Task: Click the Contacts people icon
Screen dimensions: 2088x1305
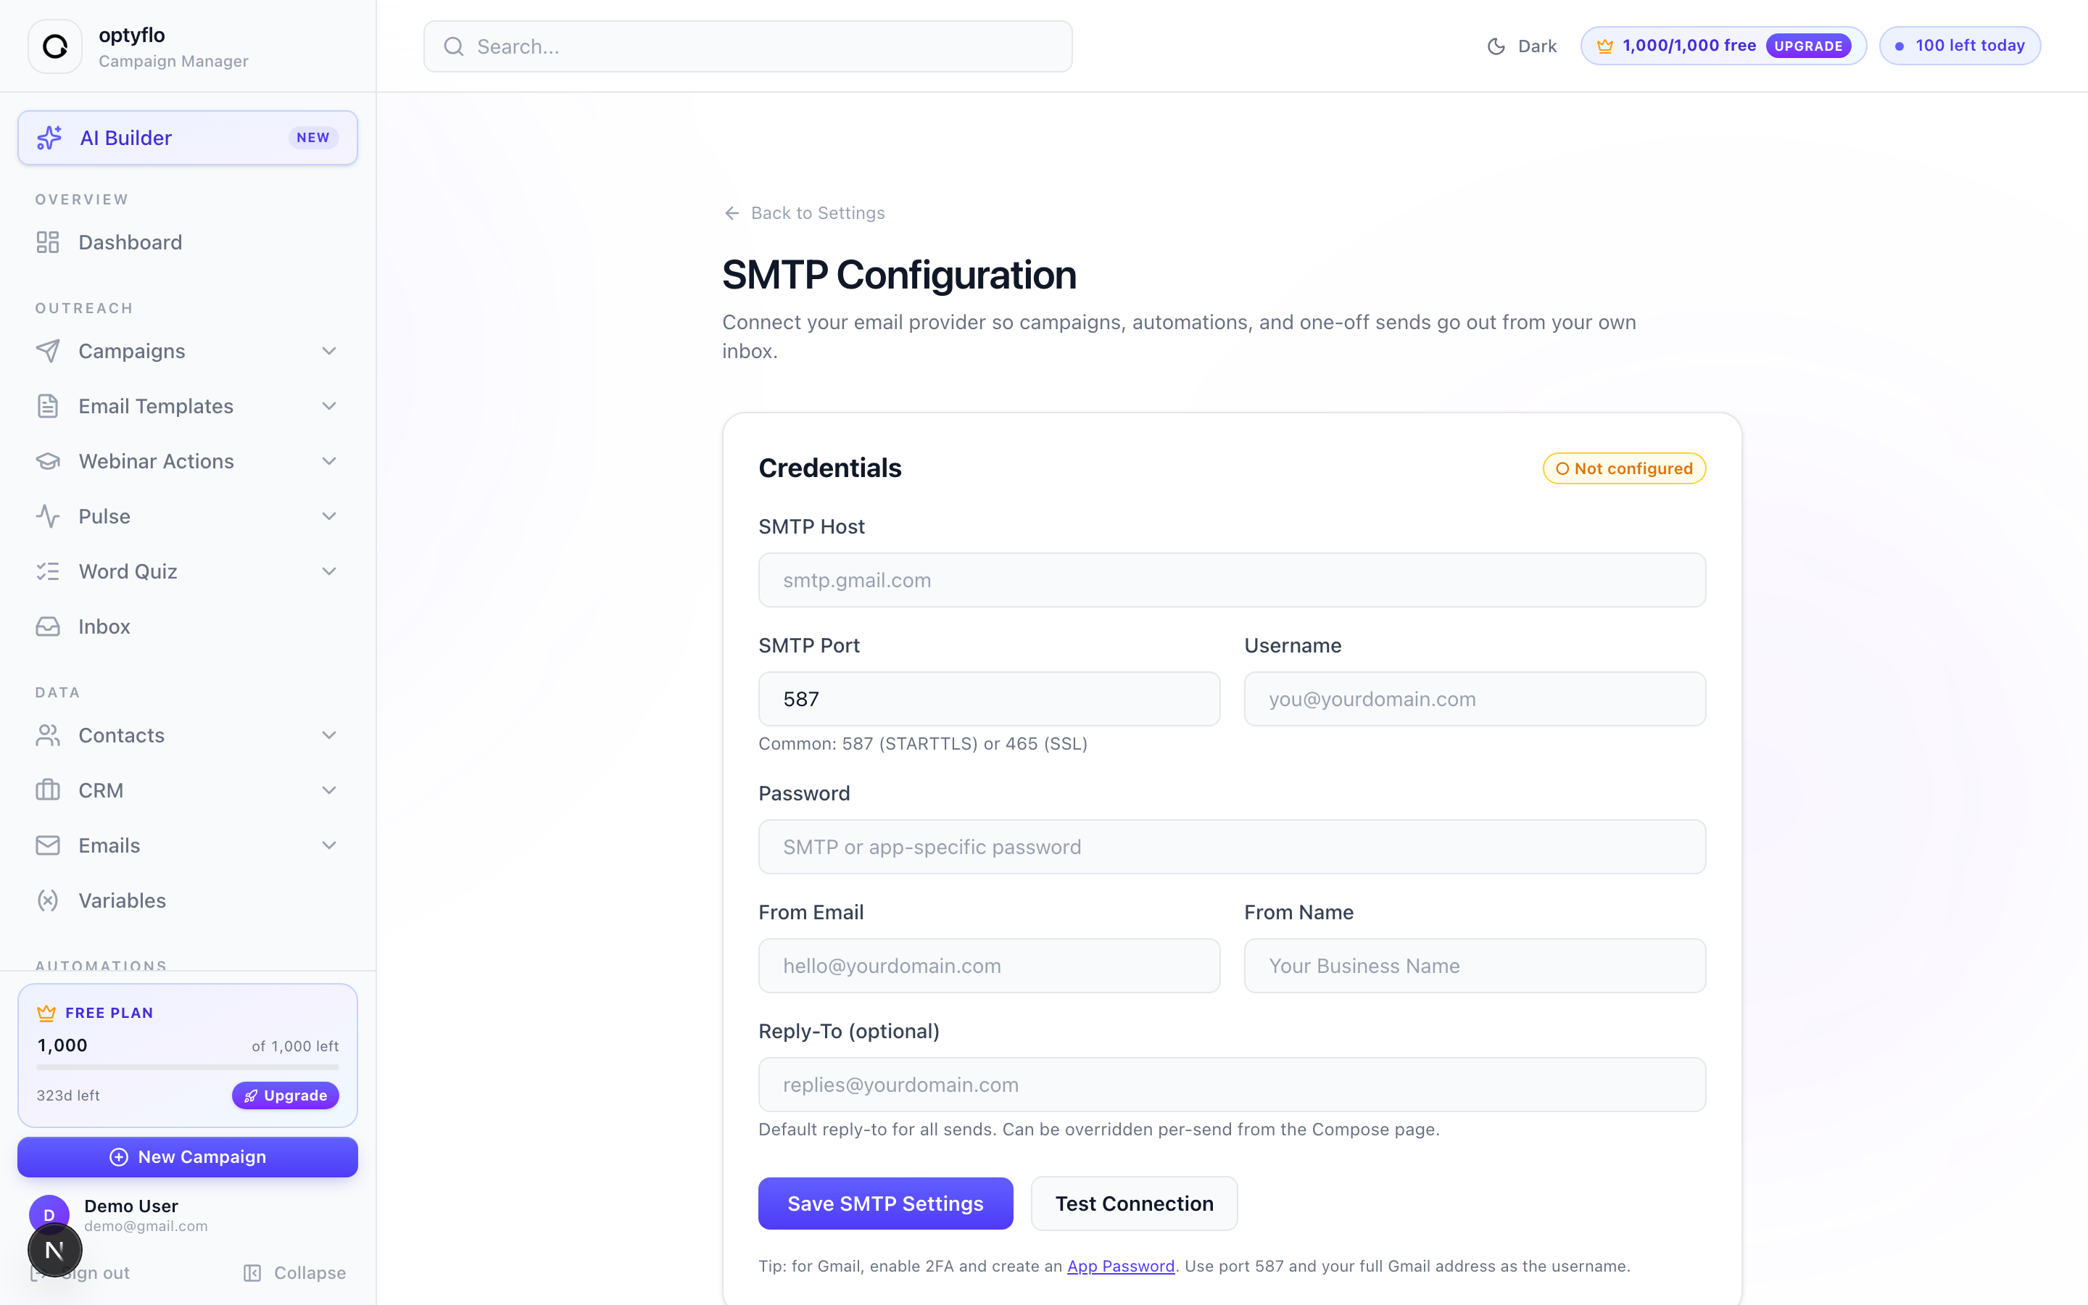Action: click(47, 735)
